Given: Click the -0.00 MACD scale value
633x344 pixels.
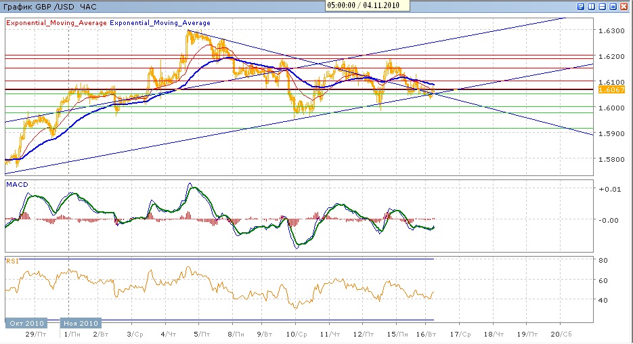Looking at the screenshot, I should pyautogui.click(x=609, y=221).
